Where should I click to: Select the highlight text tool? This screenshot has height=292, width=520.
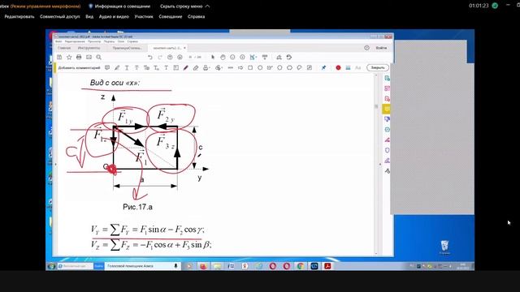[117, 67]
